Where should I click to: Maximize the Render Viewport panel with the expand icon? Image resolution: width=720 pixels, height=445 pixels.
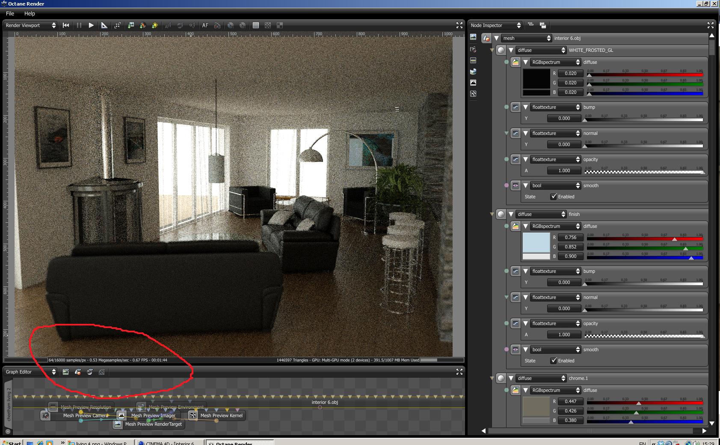[x=459, y=25]
